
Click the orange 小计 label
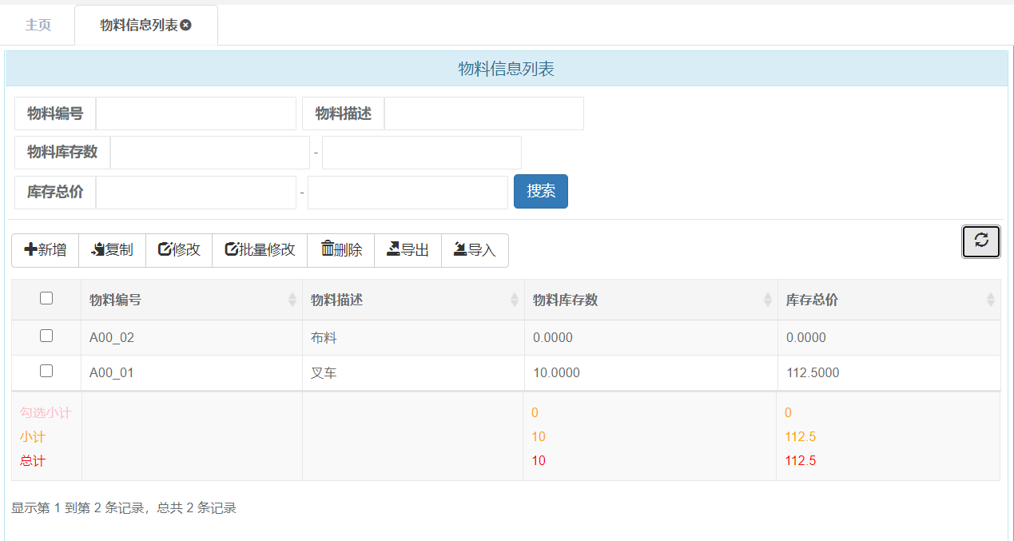click(33, 437)
